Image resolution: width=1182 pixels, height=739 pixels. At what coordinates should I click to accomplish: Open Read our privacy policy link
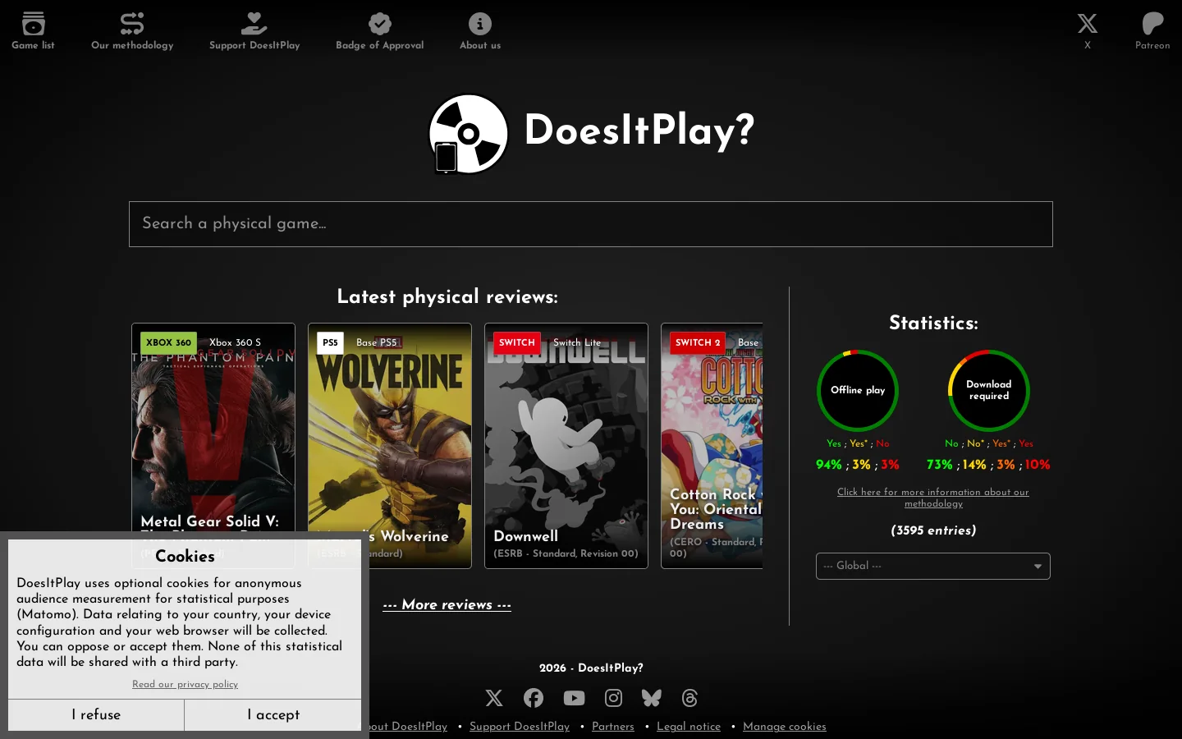(x=185, y=684)
